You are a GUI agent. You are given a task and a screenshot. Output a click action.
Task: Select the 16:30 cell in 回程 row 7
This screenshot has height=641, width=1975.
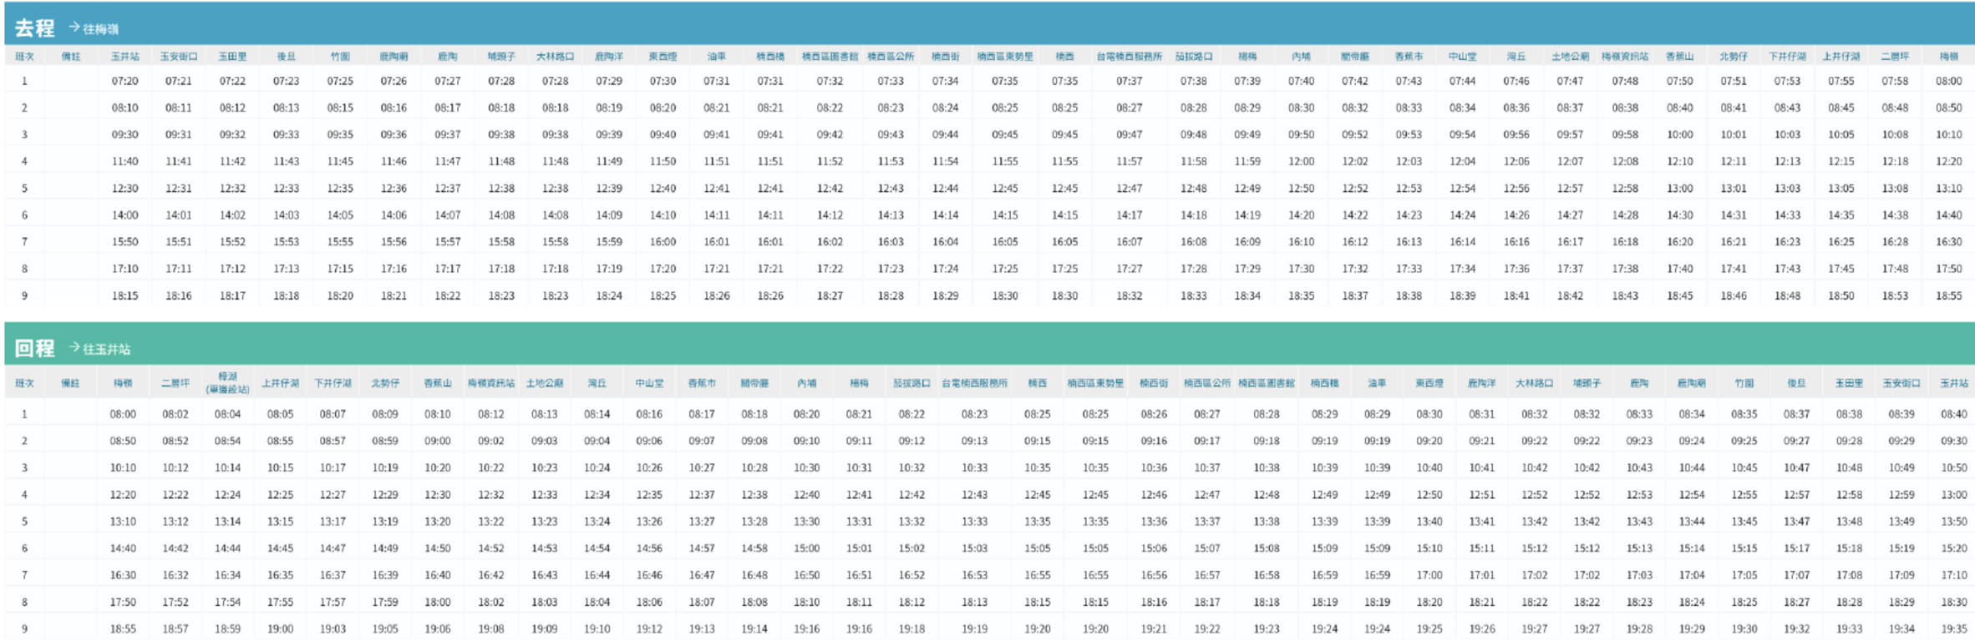click(x=123, y=575)
